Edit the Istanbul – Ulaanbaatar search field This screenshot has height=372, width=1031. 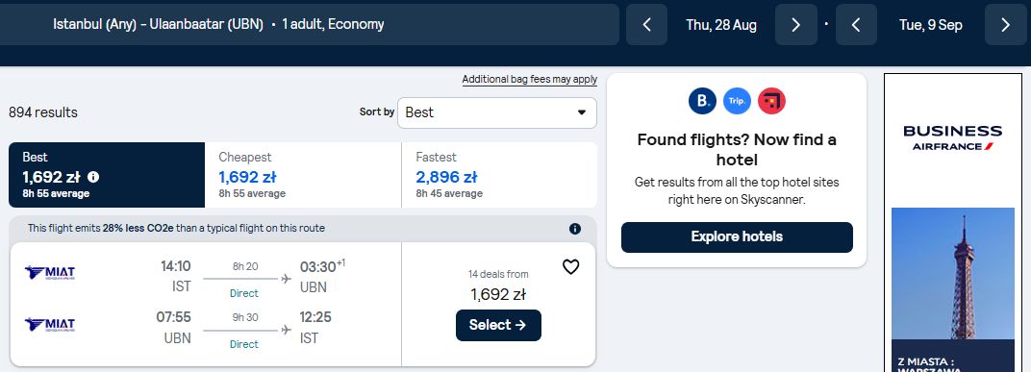[309, 25]
